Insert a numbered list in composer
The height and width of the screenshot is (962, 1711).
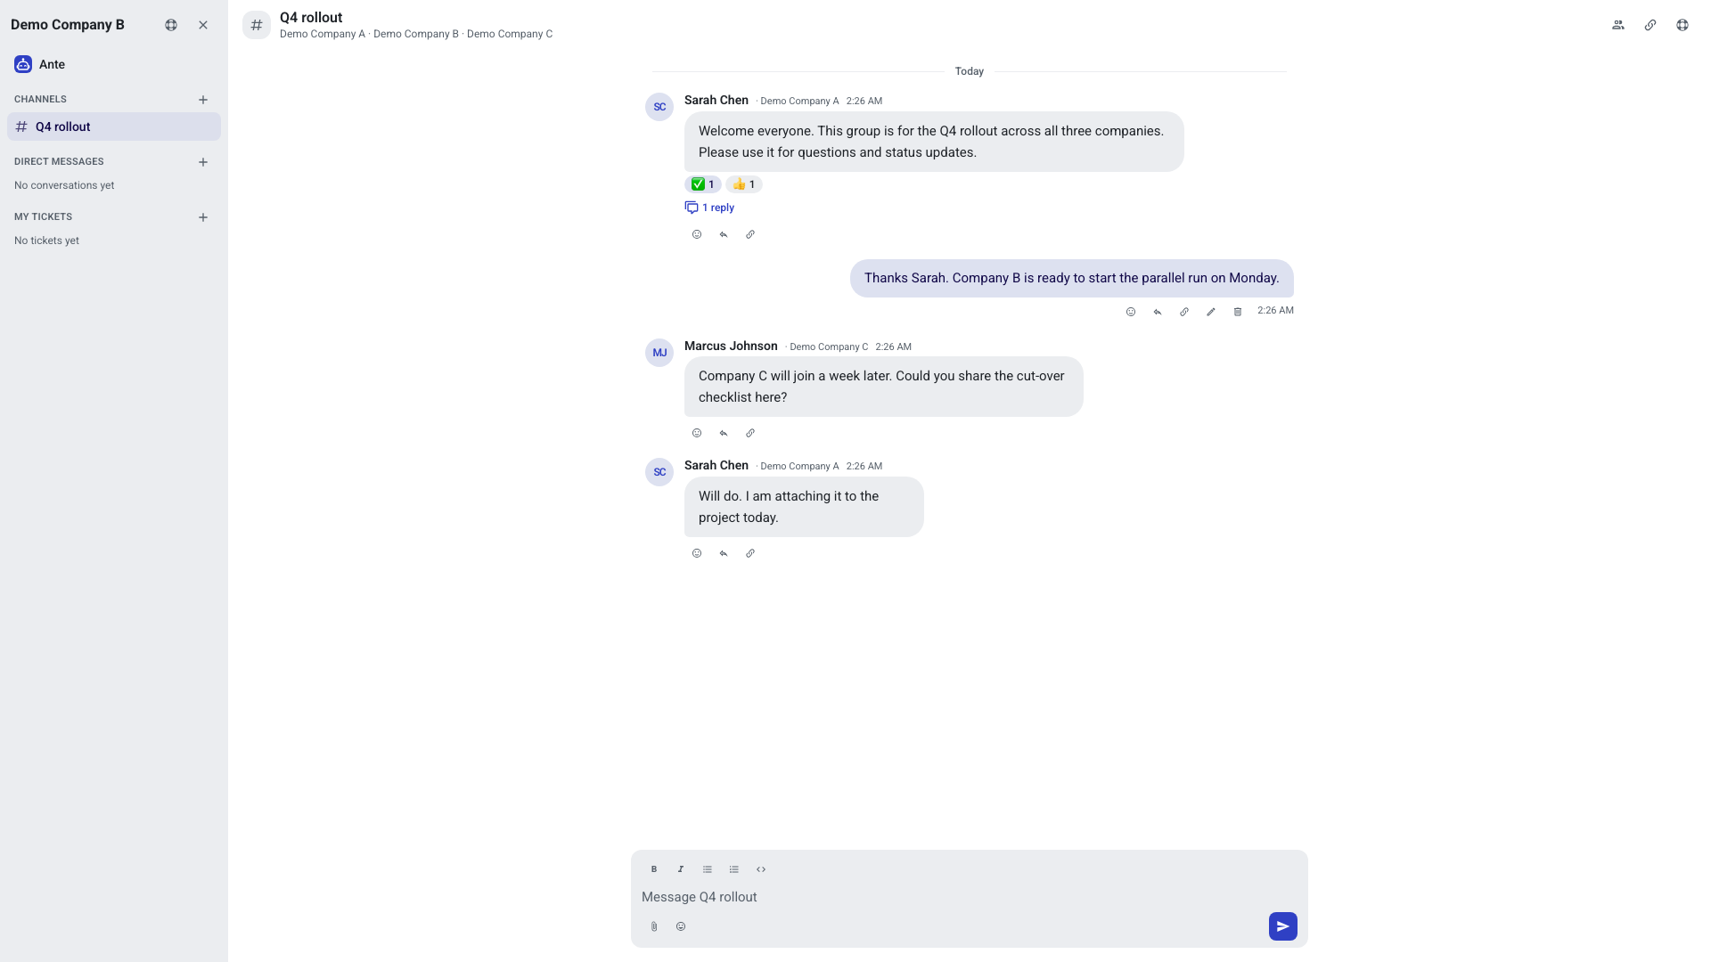tap(734, 869)
